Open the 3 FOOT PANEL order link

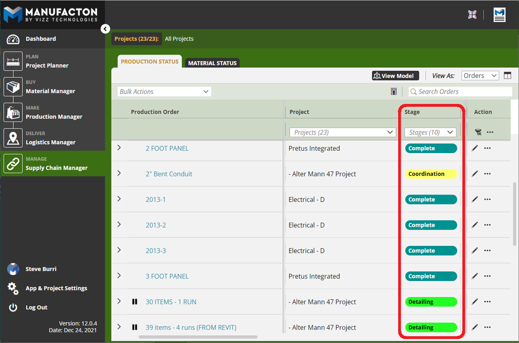tap(167, 276)
